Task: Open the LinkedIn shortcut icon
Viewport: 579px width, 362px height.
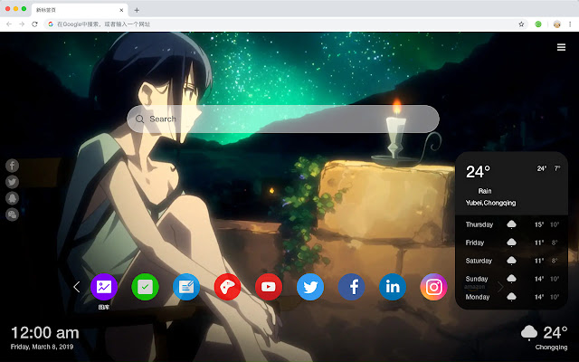Action: pos(393,287)
